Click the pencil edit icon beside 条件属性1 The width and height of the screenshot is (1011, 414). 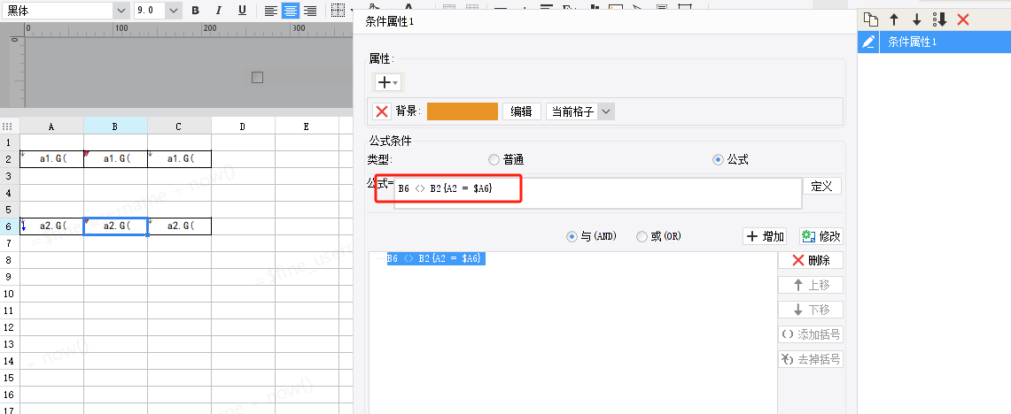(868, 42)
